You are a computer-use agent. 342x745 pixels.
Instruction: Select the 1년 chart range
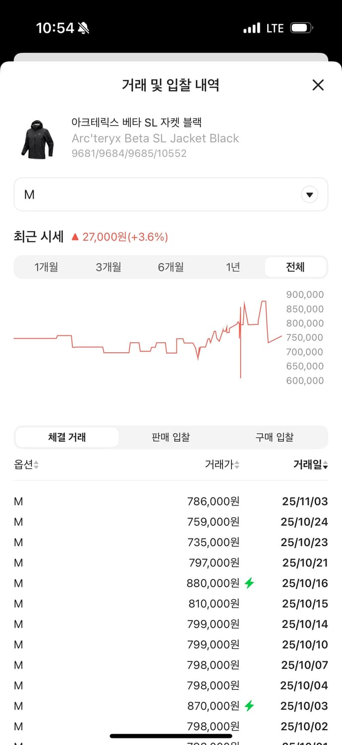click(x=232, y=267)
